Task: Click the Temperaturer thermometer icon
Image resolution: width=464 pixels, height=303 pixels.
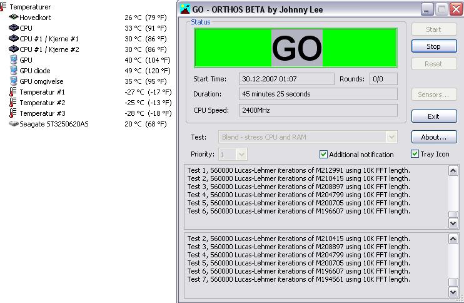Action: pyautogui.click(x=3, y=6)
